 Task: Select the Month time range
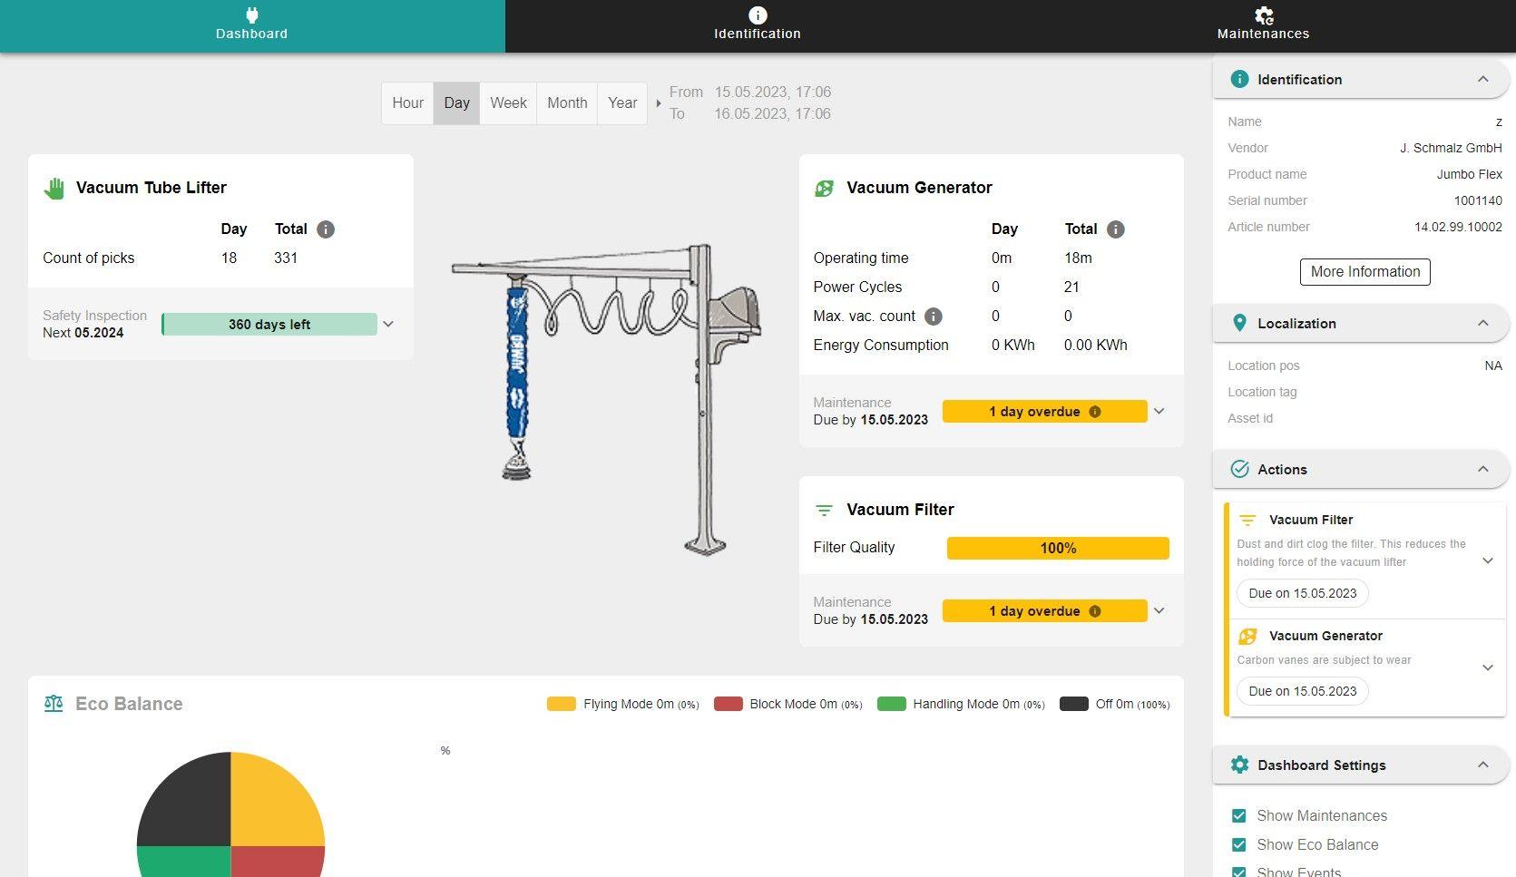click(x=567, y=103)
